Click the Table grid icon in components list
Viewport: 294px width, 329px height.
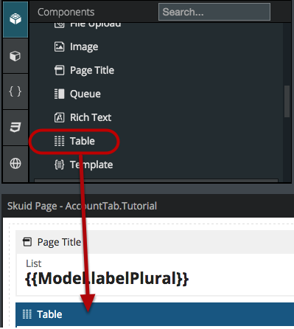click(x=59, y=141)
